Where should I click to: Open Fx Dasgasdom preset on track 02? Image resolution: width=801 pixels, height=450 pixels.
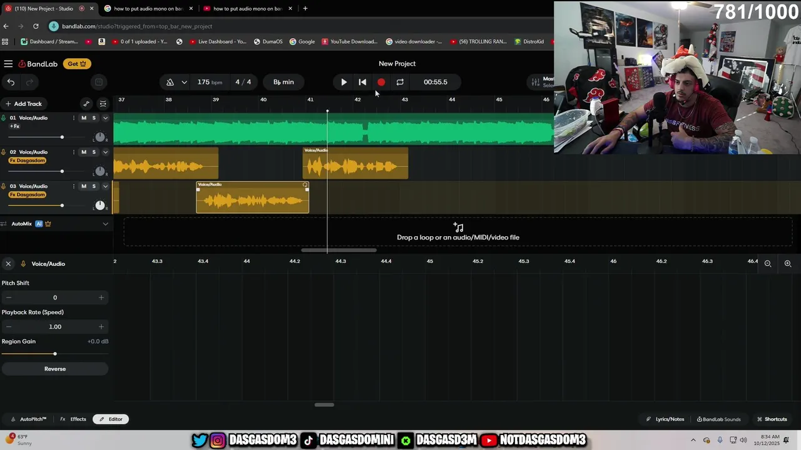pyautogui.click(x=28, y=161)
